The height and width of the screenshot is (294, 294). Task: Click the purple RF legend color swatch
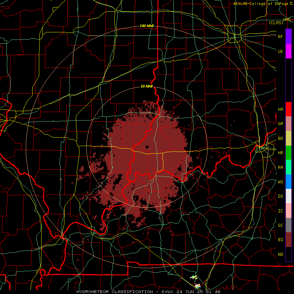[288, 37]
